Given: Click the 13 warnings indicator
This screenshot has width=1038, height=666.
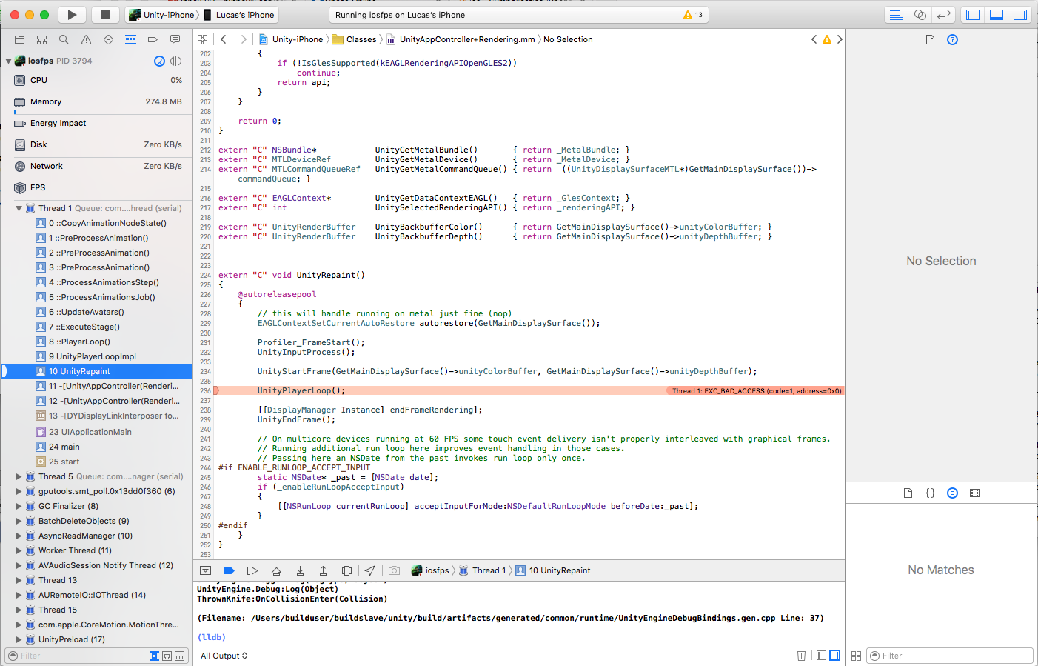Looking at the screenshot, I should [693, 15].
